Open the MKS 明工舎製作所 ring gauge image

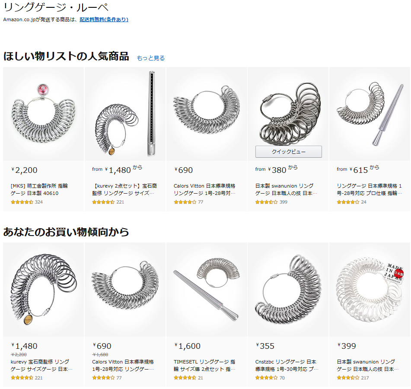click(x=44, y=114)
